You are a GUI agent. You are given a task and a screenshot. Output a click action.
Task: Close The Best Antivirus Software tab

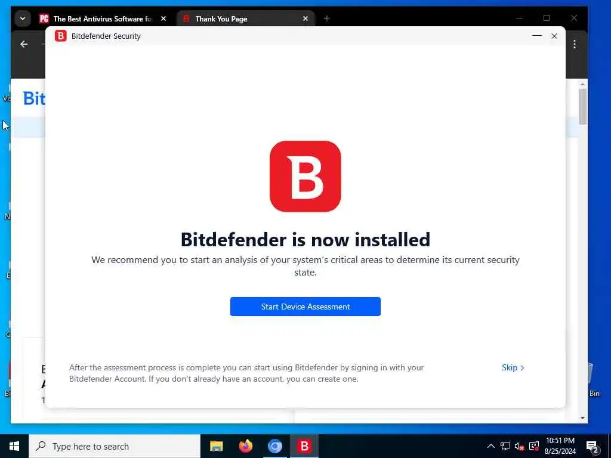click(x=163, y=18)
